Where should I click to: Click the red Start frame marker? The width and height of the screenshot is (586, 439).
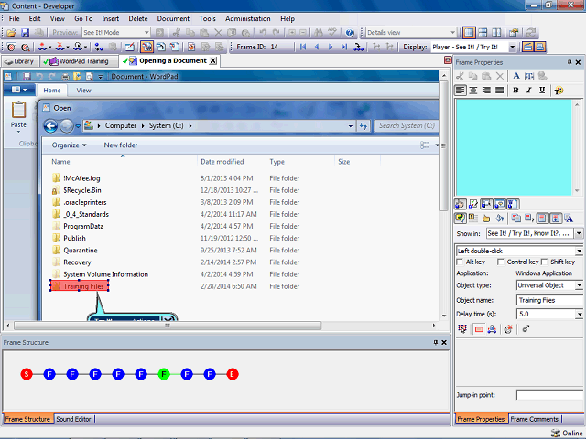[x=27, y=374]
